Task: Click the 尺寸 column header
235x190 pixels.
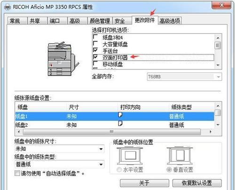Action: (92, 107)
